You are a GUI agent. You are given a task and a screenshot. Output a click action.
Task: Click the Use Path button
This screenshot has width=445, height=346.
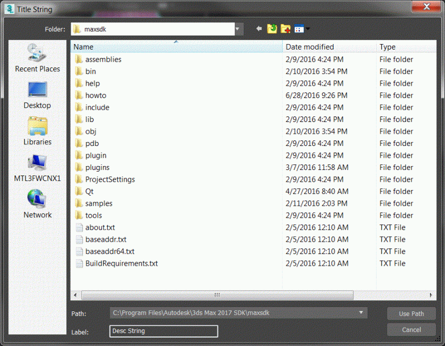(411, 313)
